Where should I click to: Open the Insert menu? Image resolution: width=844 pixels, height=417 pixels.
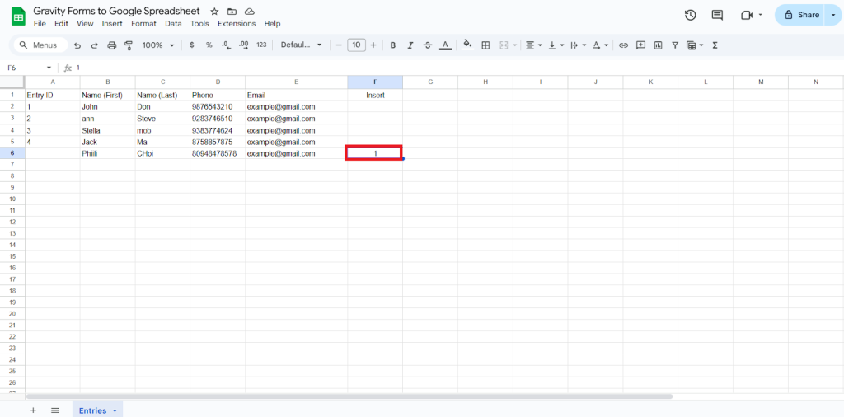click(x=112, y=24)
